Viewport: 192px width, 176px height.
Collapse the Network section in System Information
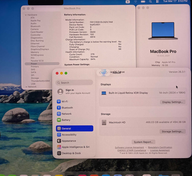pyautogui.click(x=26, y=87)
